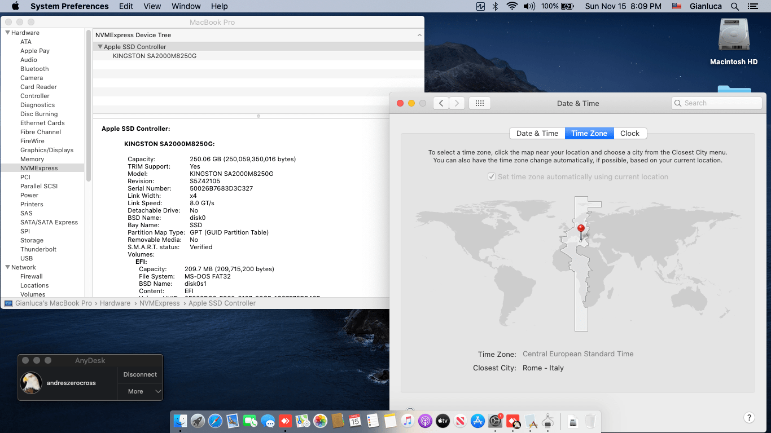This screenshot has width=771, height=433.
Task: Open the Window menu in menu bar
Action: point(186,6)
